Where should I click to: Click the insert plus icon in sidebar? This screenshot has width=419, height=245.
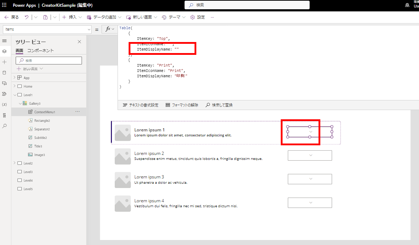click(5, 62)
